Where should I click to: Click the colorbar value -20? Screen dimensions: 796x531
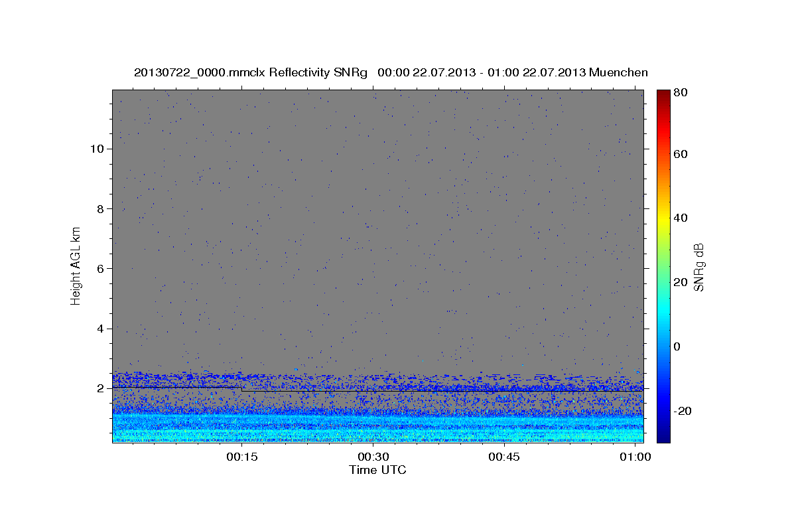click(x=683, y=411)
